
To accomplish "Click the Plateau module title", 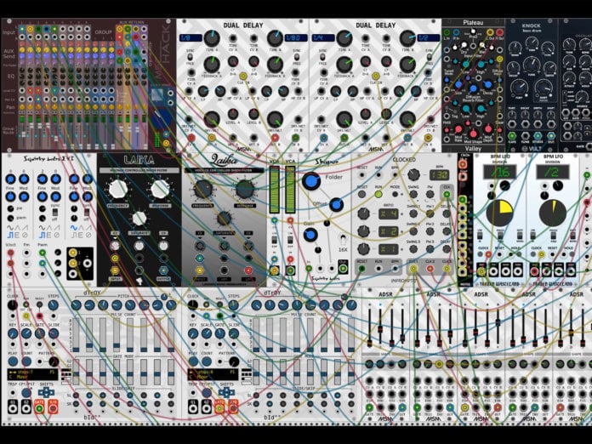I will pos(472,23).
